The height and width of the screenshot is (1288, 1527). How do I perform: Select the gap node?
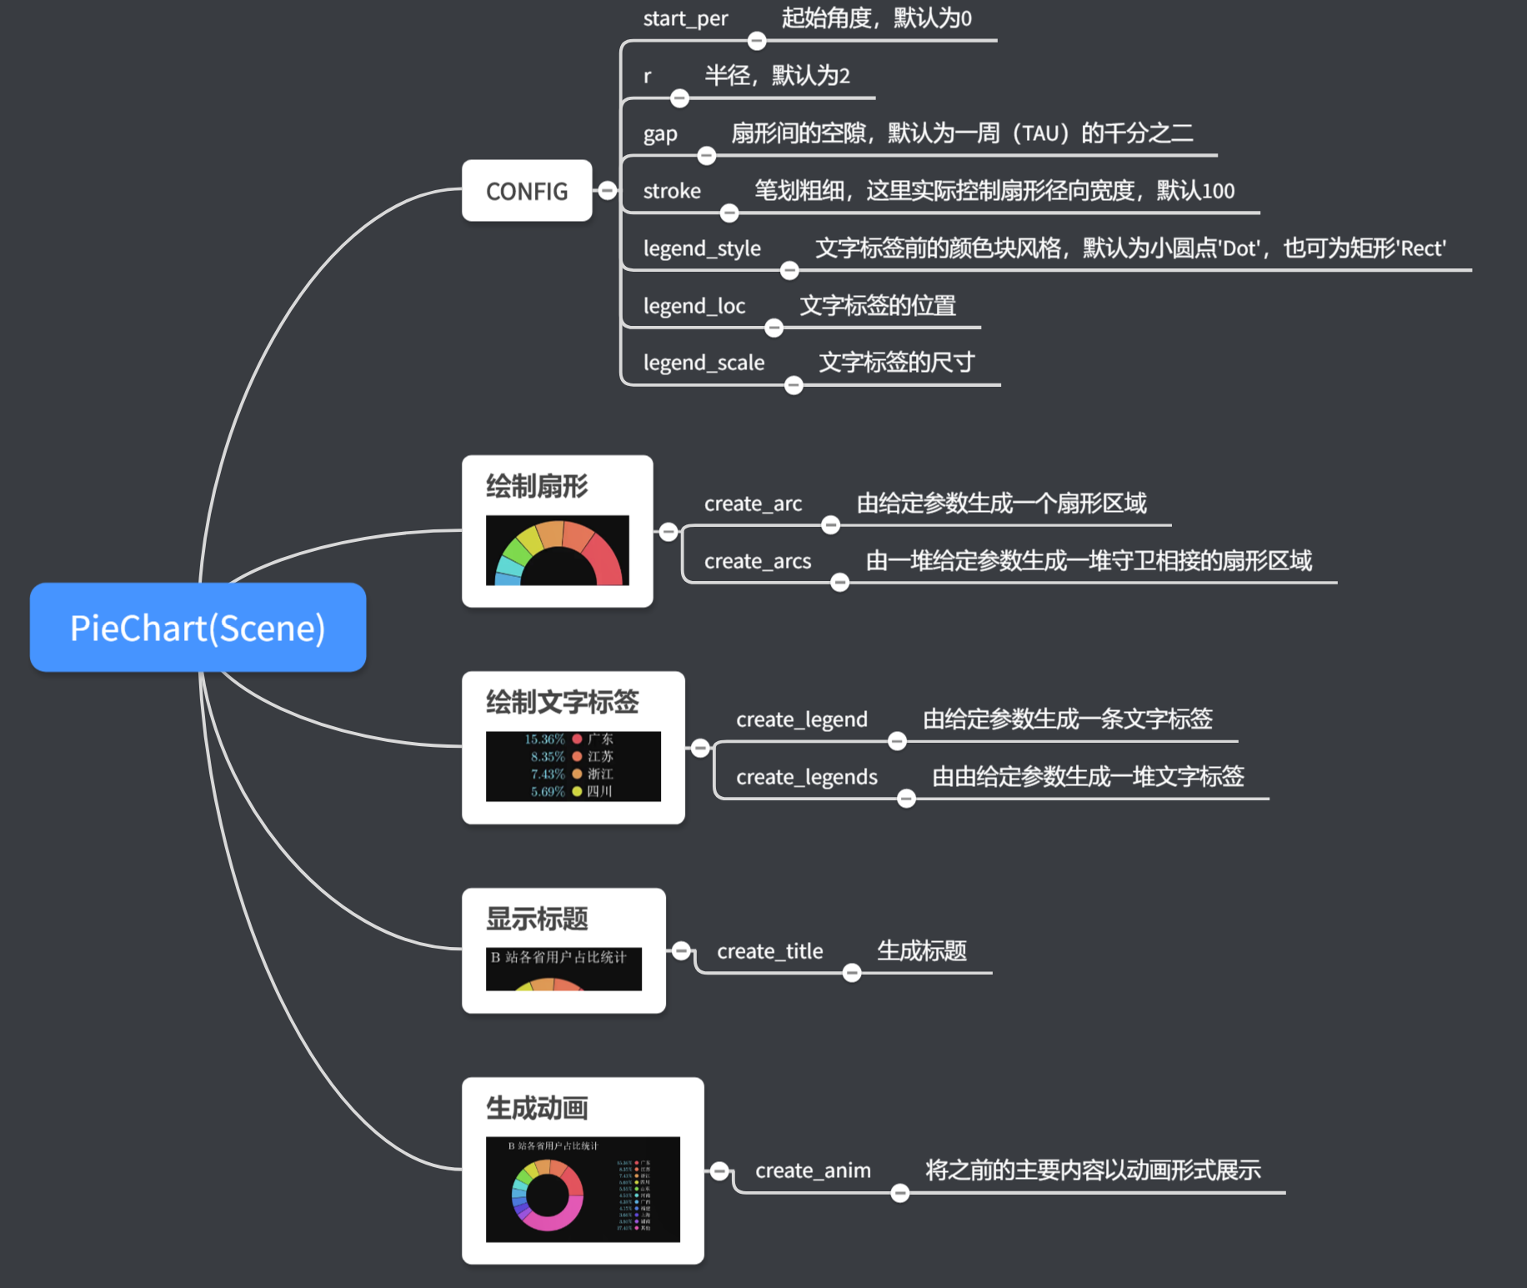click(x=660, y=133)
